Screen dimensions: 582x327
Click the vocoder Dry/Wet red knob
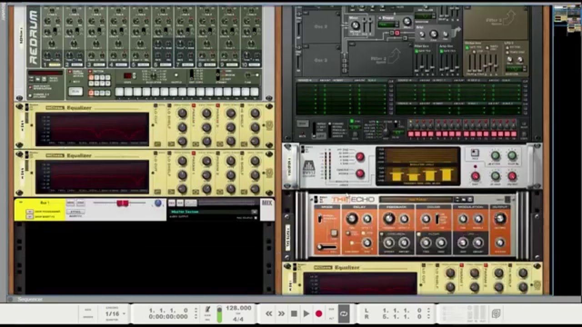coord(512,176)
